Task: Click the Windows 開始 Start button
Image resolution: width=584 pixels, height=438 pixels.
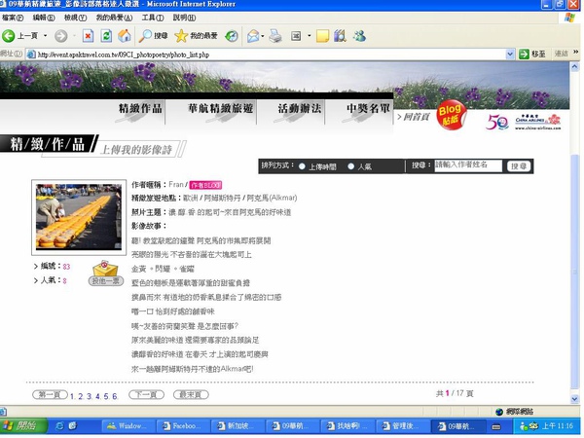Action: coord(23,426)
